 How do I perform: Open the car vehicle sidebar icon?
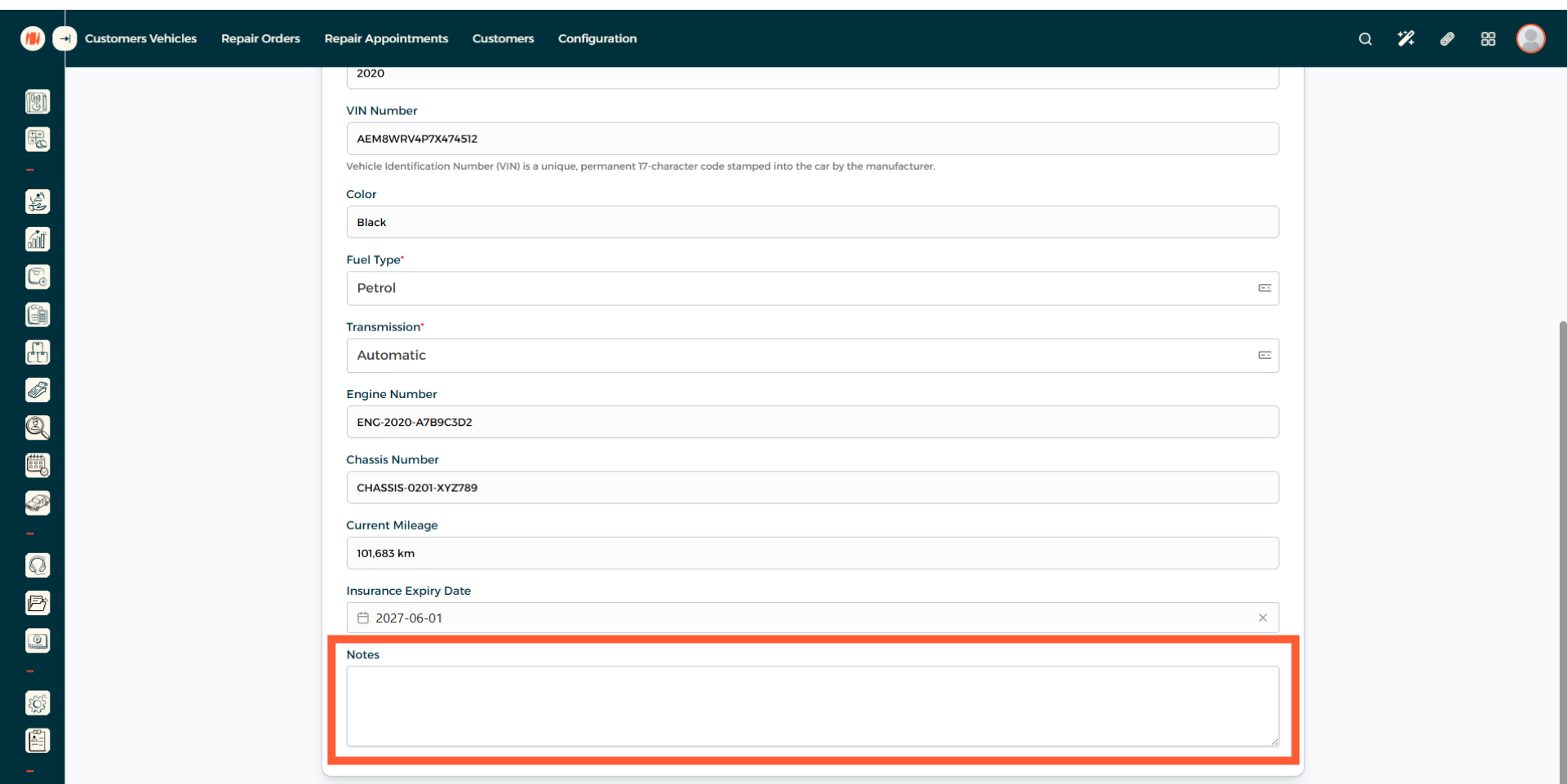point(38,503)
